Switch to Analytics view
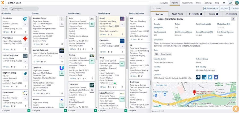 164,3
